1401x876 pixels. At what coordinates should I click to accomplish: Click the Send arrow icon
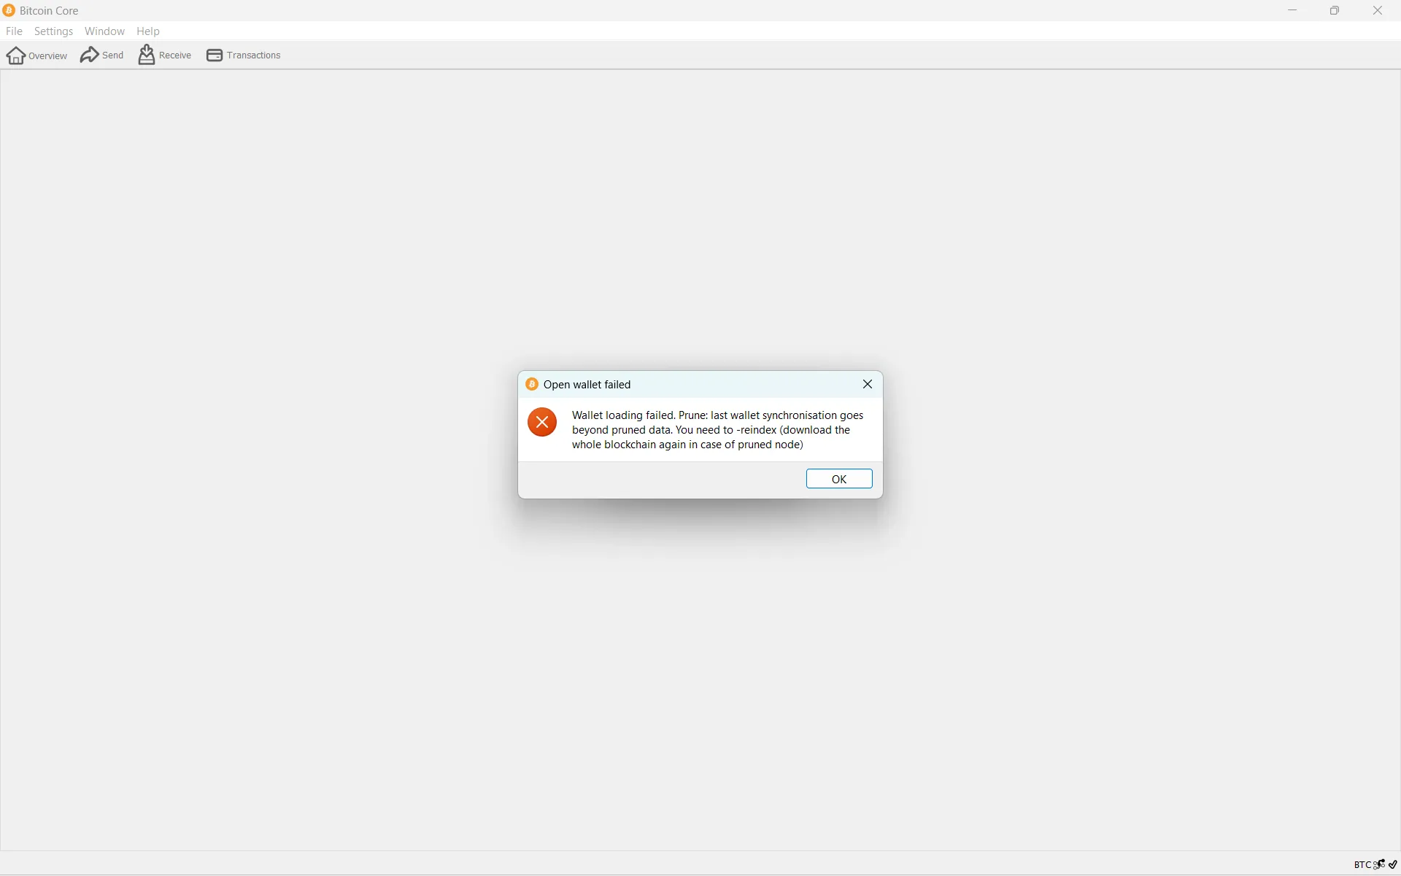point(90,55)
